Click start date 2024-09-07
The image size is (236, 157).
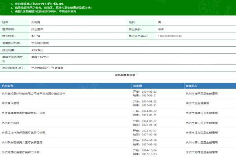click(x=149, y=131)
